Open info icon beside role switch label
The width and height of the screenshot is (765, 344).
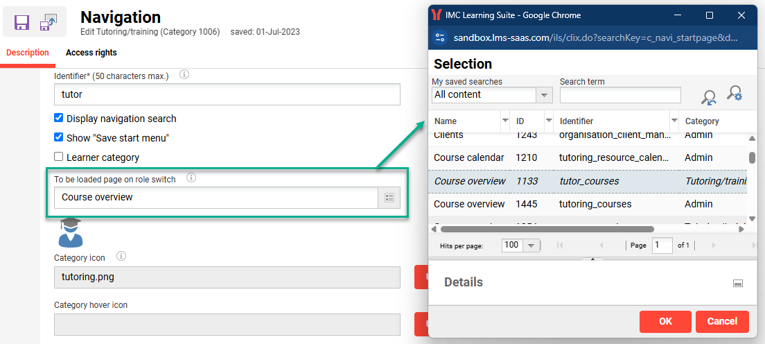point(191,178)
